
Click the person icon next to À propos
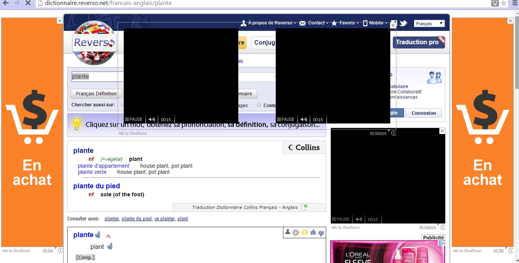point(243,23)
